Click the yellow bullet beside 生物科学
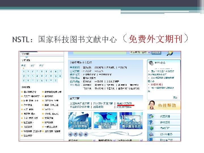 coord(43,96)
